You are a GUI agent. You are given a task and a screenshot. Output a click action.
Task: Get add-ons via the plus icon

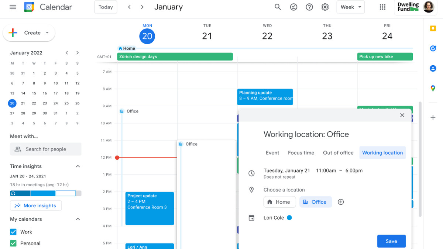433,117
